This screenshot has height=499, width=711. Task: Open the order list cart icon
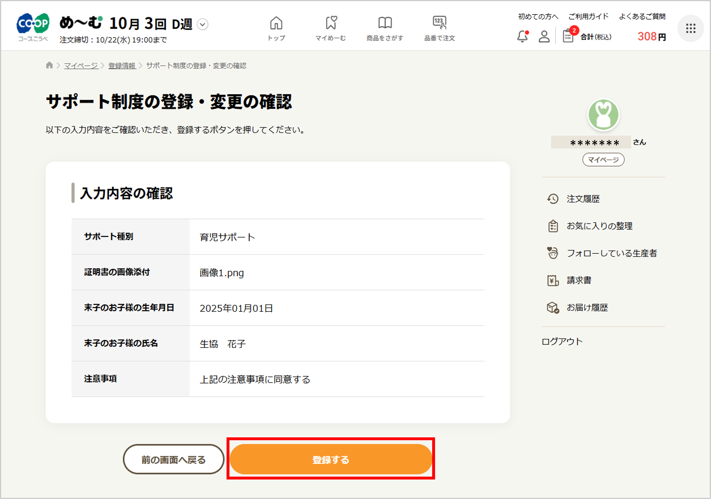[568, 36]
